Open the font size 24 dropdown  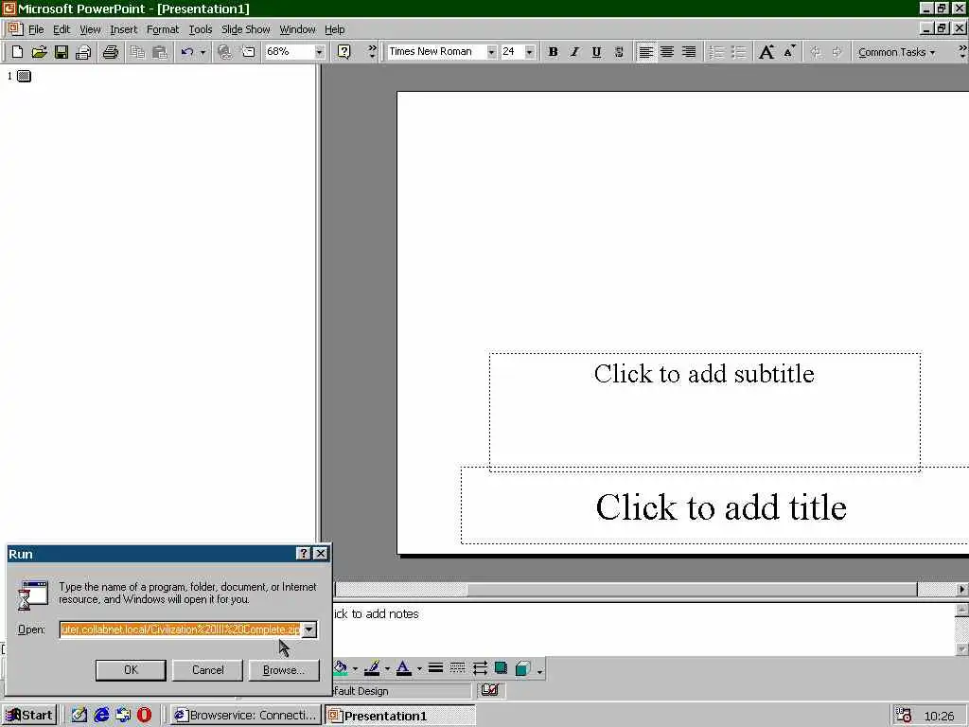530,52
